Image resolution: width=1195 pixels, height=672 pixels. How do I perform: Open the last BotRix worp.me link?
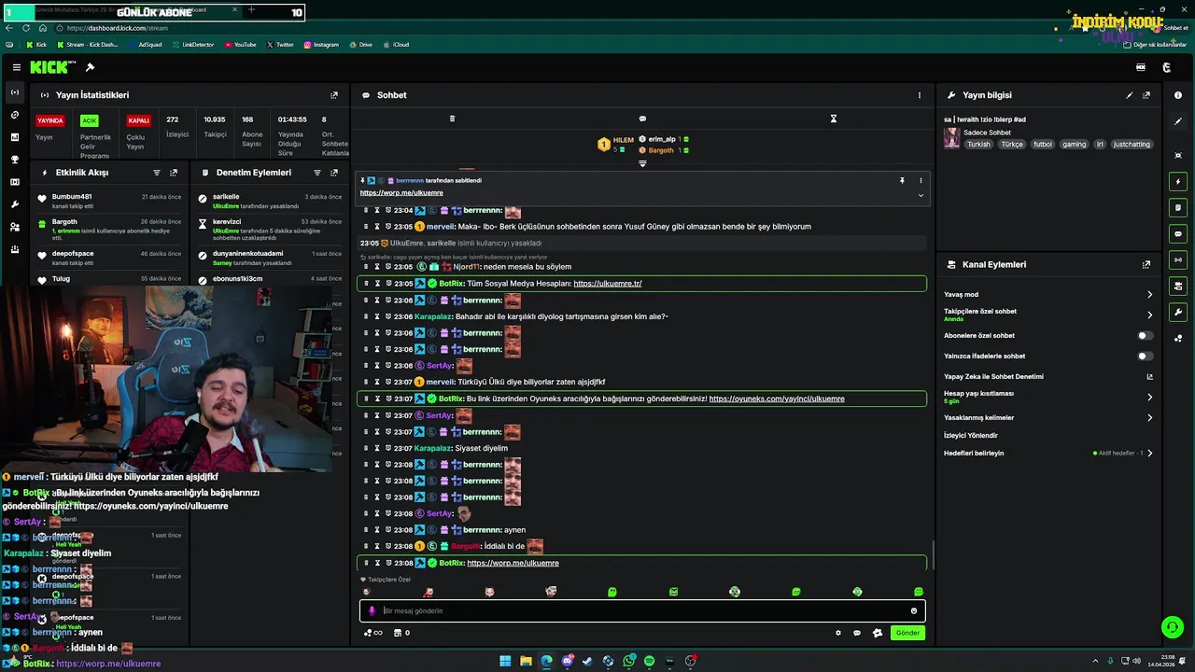(x=513, y=563)
